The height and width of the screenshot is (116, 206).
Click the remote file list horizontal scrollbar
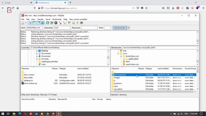(x=154, y=92)
